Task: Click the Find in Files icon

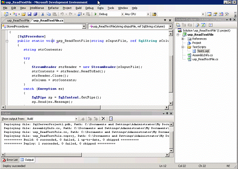Action: tap(154, 14)
